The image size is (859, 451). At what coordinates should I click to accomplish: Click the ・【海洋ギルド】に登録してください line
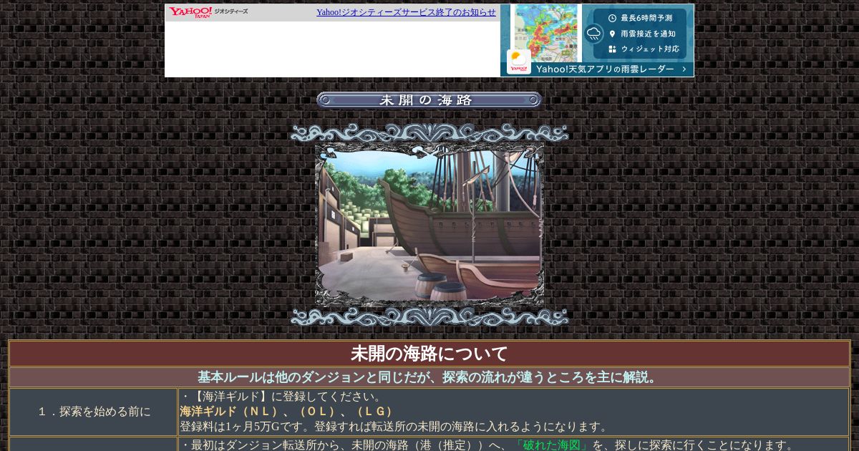tap(281, 397)
